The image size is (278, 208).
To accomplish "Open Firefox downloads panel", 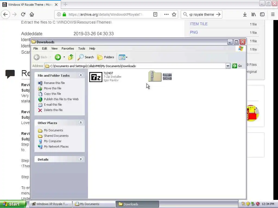I will pyautogui.click(x=245, y=15).
